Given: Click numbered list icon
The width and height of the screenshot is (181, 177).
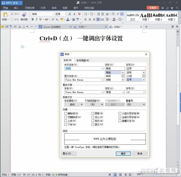Looking at the screenshot, I should point(92,14).
